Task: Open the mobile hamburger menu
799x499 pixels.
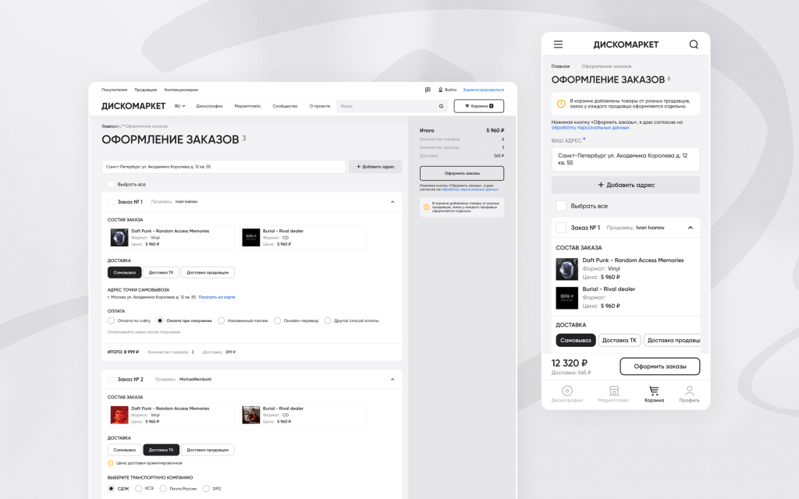Action: (x=558, y=44)
